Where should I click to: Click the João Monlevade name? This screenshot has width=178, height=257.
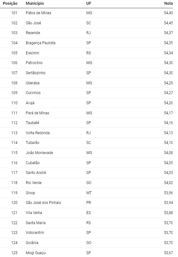click(x=40, y=153)
